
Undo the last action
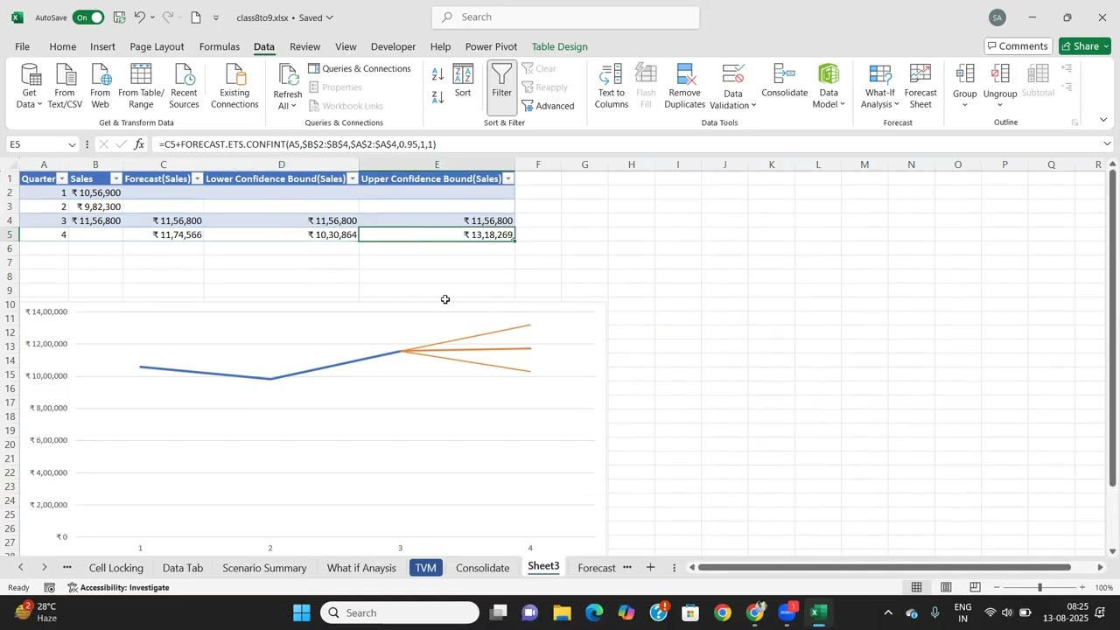tap(139, 17)
